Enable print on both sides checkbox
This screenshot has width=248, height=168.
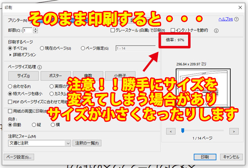[x=10, y=111]
